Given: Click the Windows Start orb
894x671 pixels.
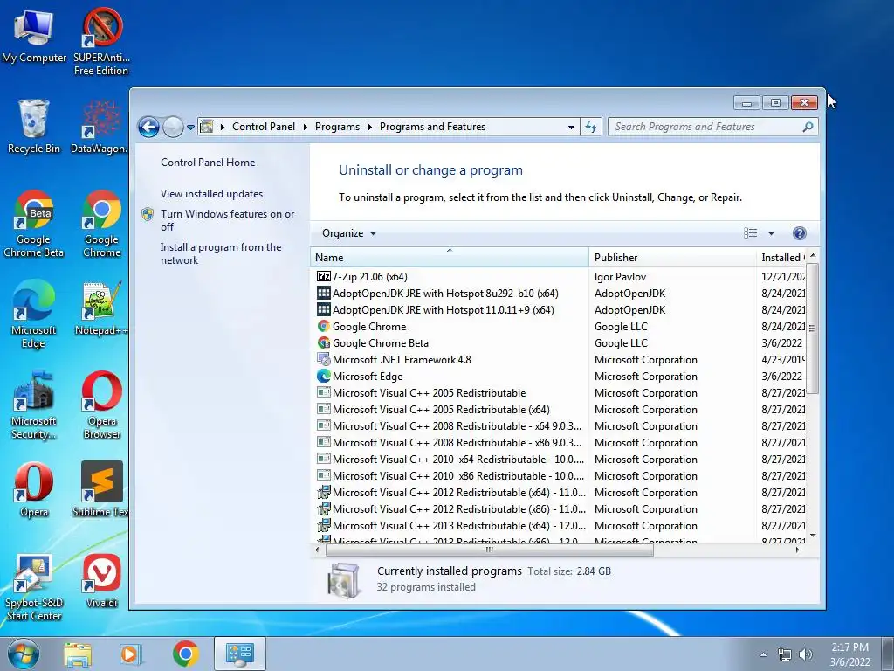Looking at the screenshot, I should click(23, 654).
